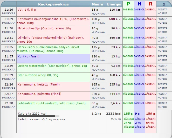The width and height of the screenshot is (172, 138).
Task: Click the Energia column header
Action: [x=114, y=4]
